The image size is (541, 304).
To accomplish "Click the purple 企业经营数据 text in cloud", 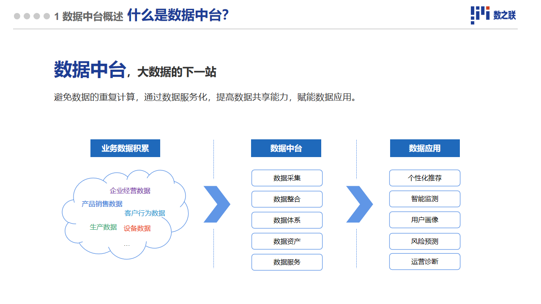I will click(x=130, y=190).
